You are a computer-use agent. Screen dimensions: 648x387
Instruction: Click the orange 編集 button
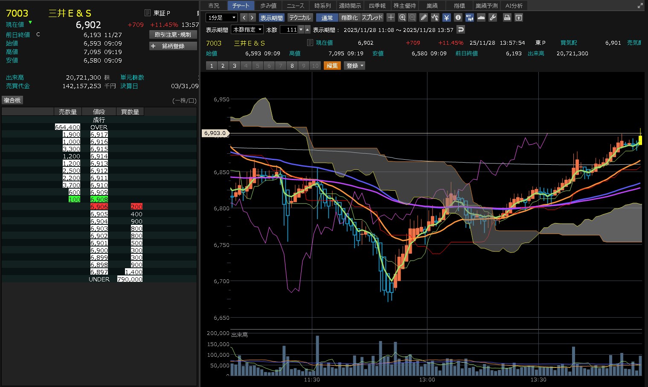[332, 66]
